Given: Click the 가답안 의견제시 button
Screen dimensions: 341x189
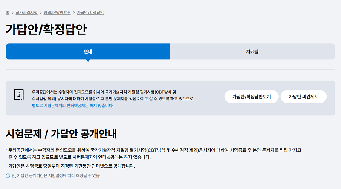Looking at the screenshot, I should pyautogui.click(x=303, y=97).
